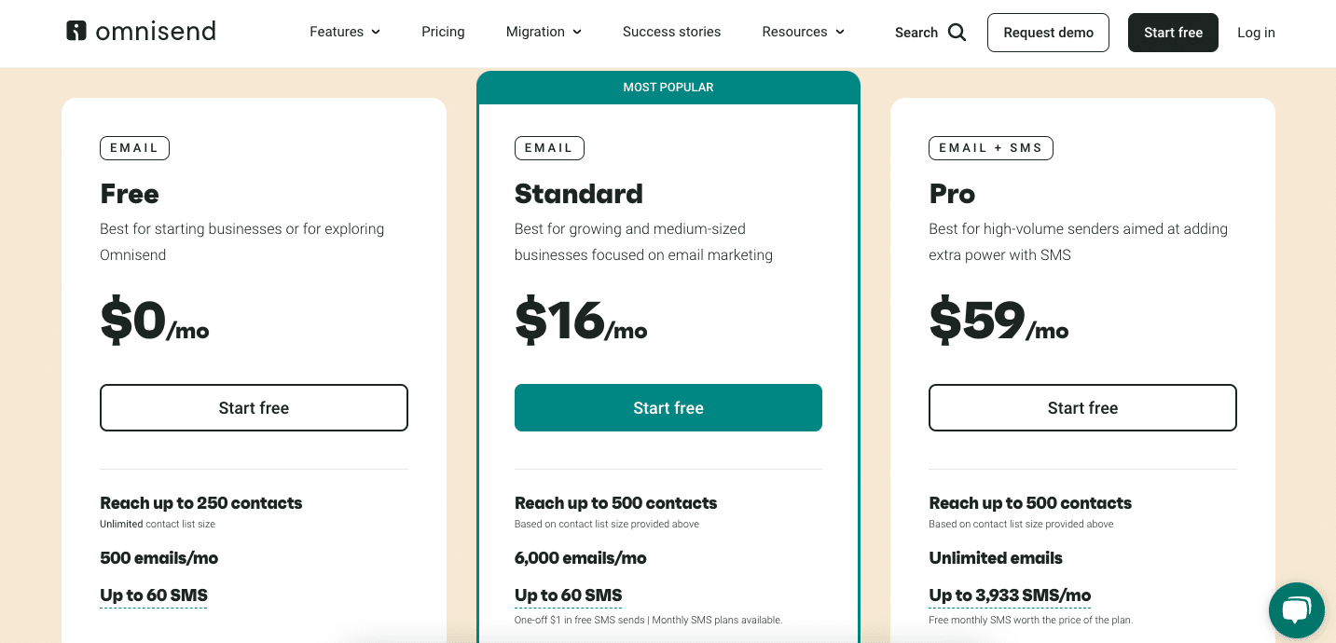
Task: Open the Up to 60 SMS link on Free plan
Action: click(153, 595)
